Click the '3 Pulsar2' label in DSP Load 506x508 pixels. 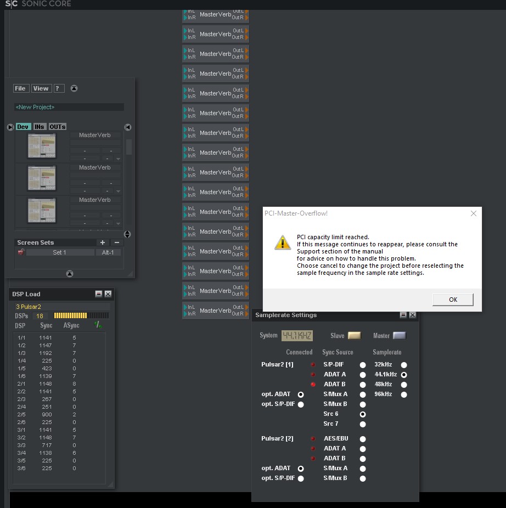pos(29,307)
